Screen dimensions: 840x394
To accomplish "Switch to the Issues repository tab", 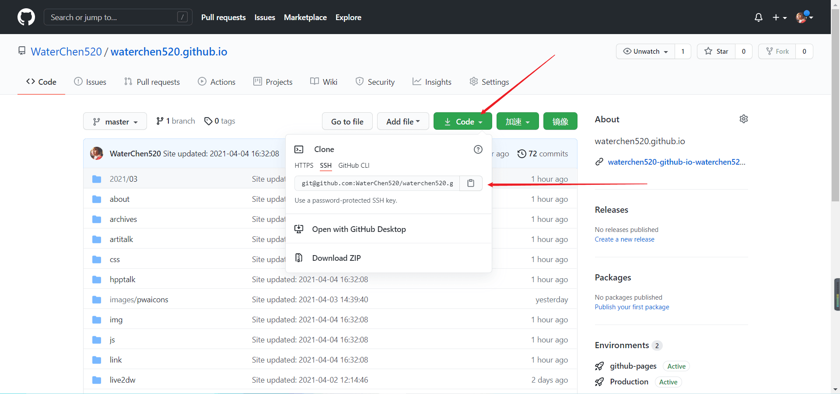I will click(x=90, y=82).
